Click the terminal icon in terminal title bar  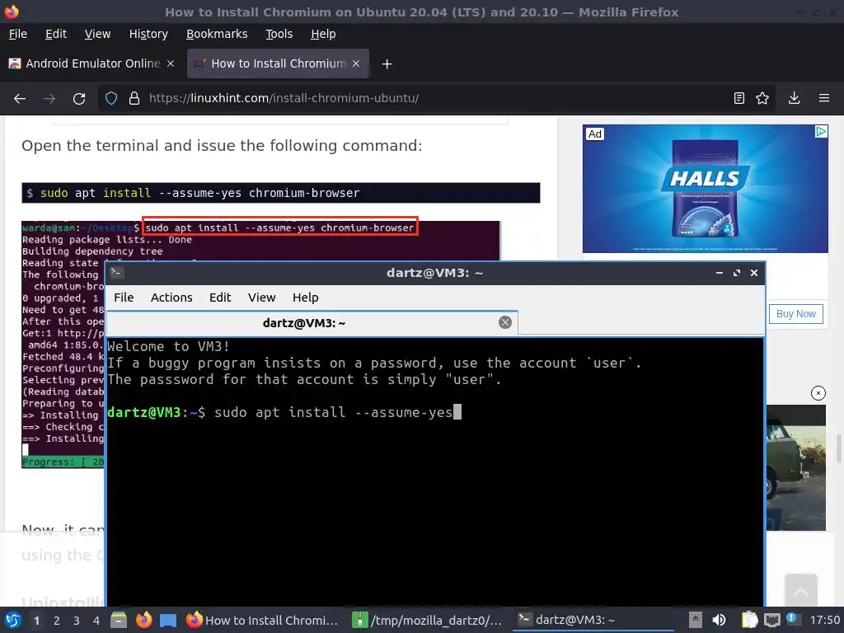(x=117, y=272)
